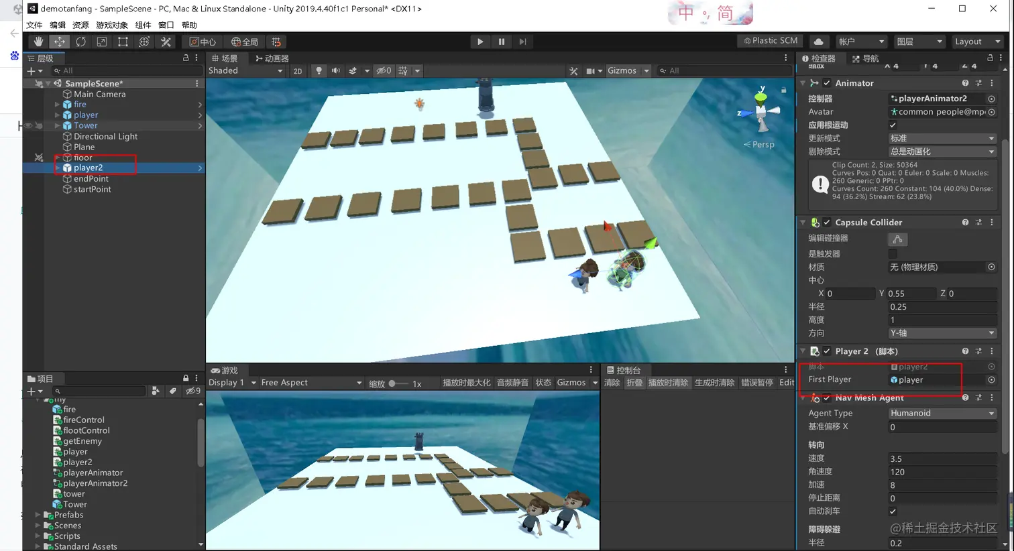The height and width of the screenshot is (551, 1014).
Task: Pick controller for playerAnimator2 field
Action: coord(991,99)
